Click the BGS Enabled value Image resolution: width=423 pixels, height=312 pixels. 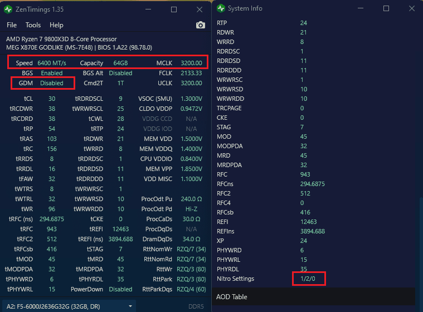coord(52,73)
